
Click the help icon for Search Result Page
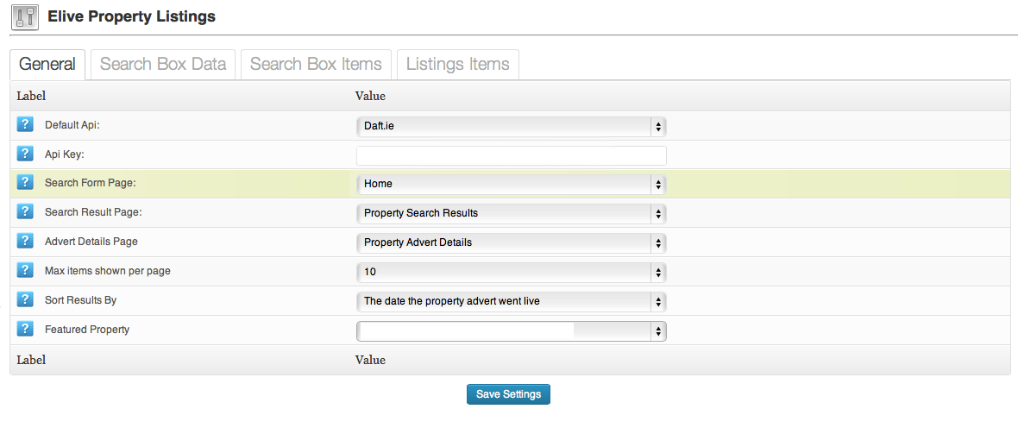tap(25, 211)
